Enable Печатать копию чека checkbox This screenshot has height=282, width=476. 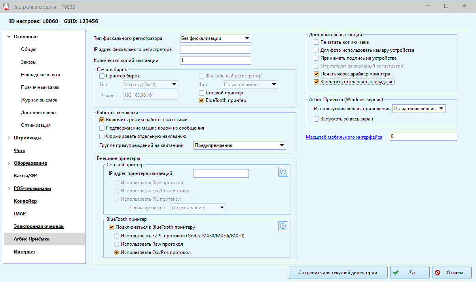(x=316, y=42)
